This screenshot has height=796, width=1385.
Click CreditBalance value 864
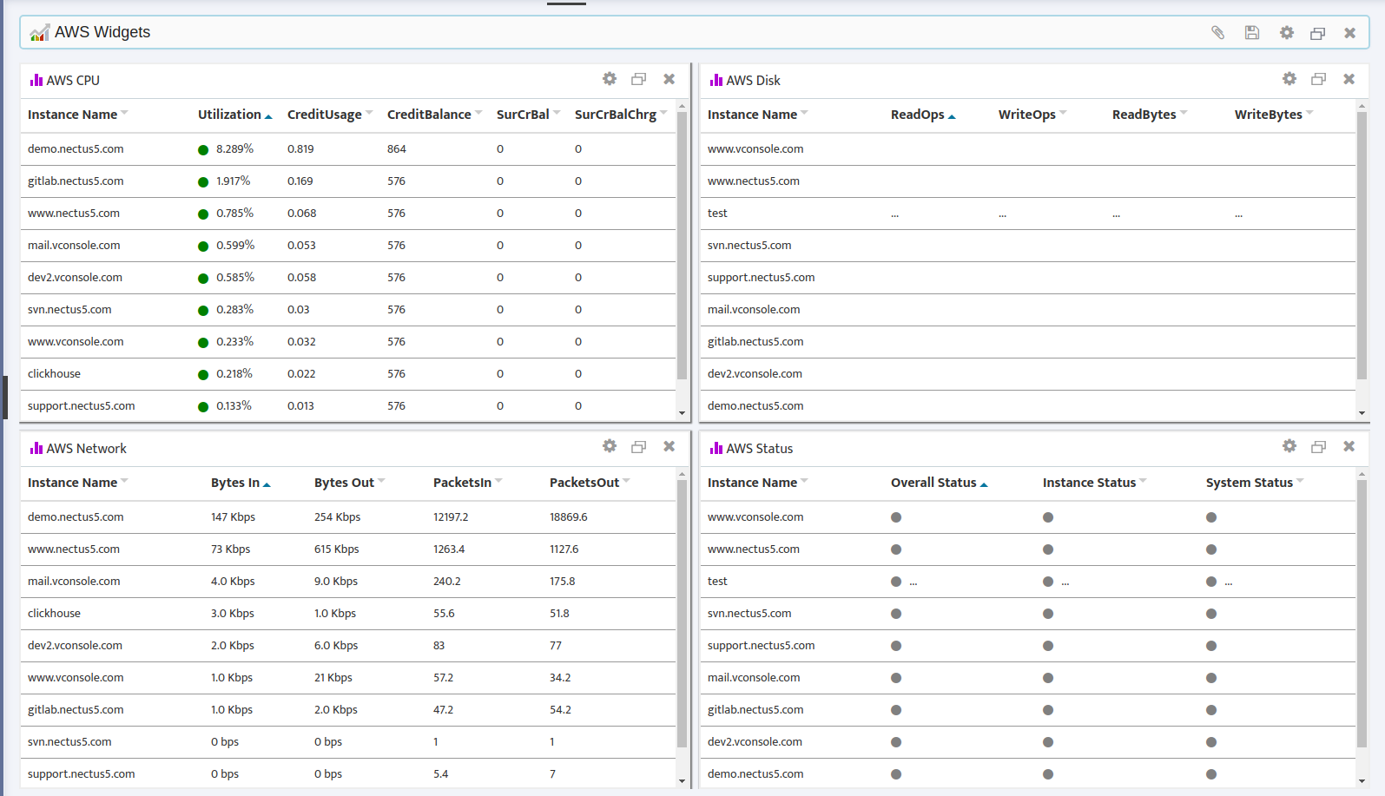pos(397,149)
